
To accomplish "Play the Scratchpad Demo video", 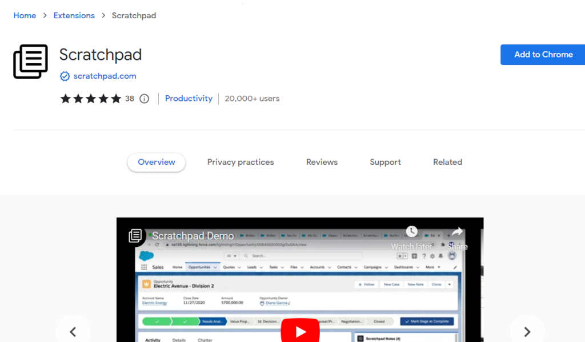I will coord(300,331).
